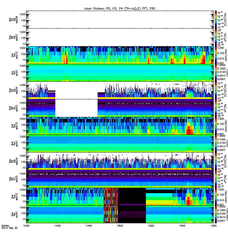Click the tha fbk edc12 spectrogram panel
Image resolution: width=228 pixels, height=243 pixels.
click(120, 55)
